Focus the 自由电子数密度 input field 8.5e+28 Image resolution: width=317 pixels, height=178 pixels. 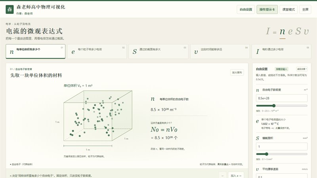282,98
